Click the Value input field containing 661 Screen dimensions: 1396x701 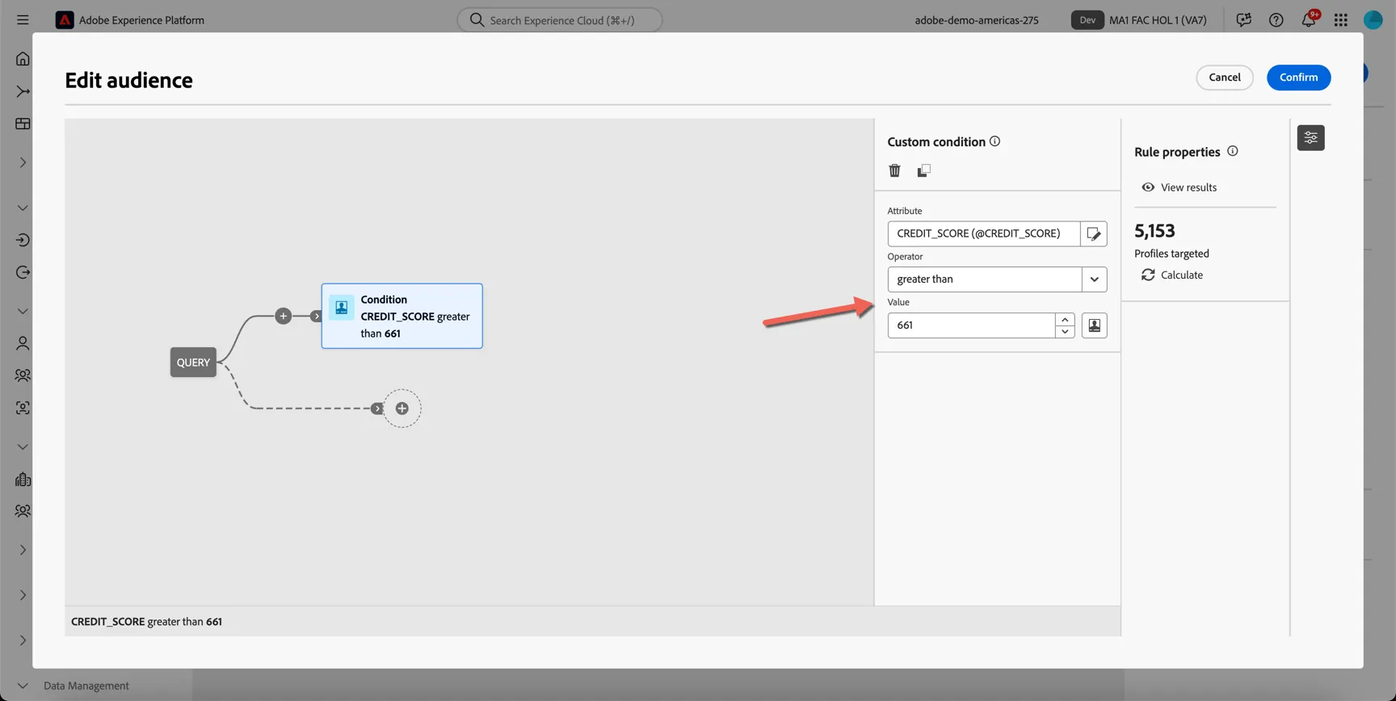point(971,325)
